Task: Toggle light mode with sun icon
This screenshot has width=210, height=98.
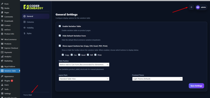Action: 191,7
